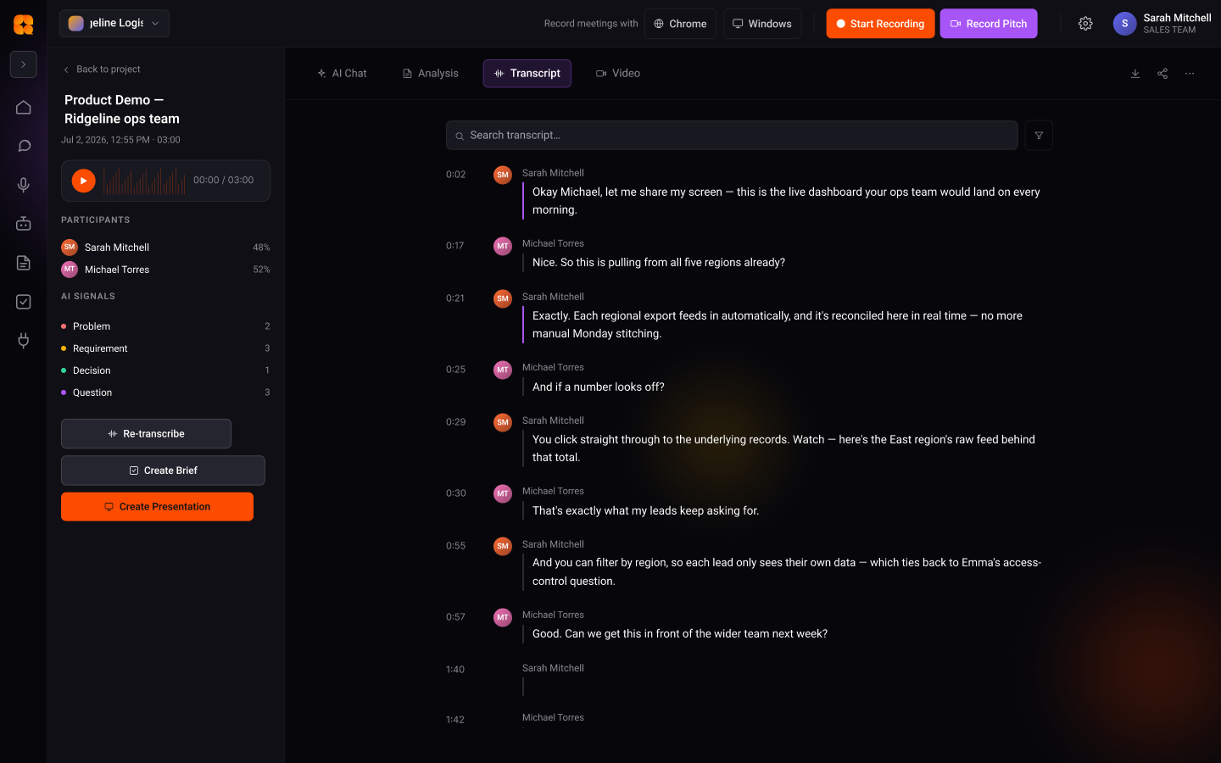Open the workspace dropdown at top left
This screenshot has height=763, width=1221.
pyautogui.click(x=114, y=24)
